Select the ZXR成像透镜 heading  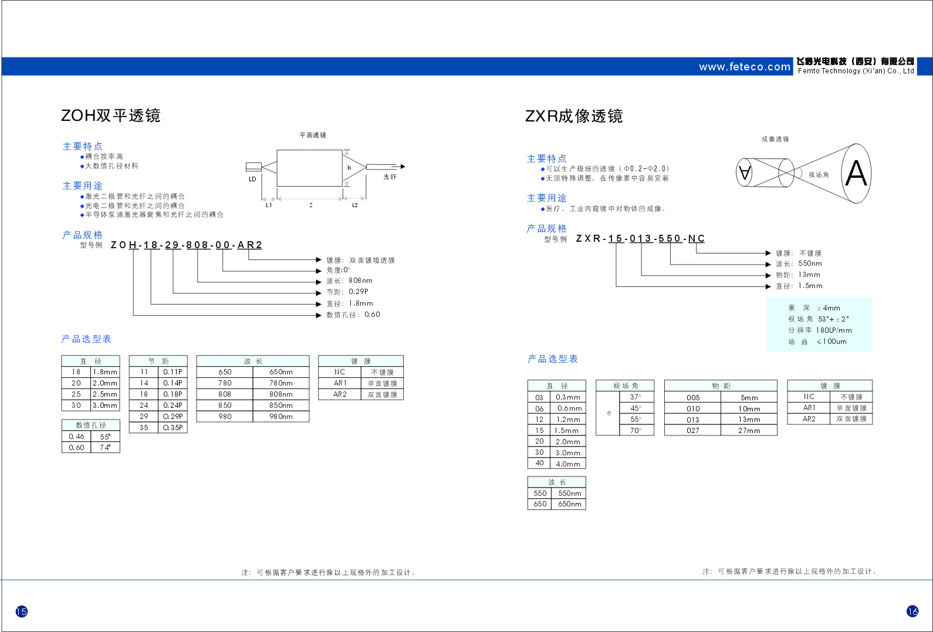[574, 116]
